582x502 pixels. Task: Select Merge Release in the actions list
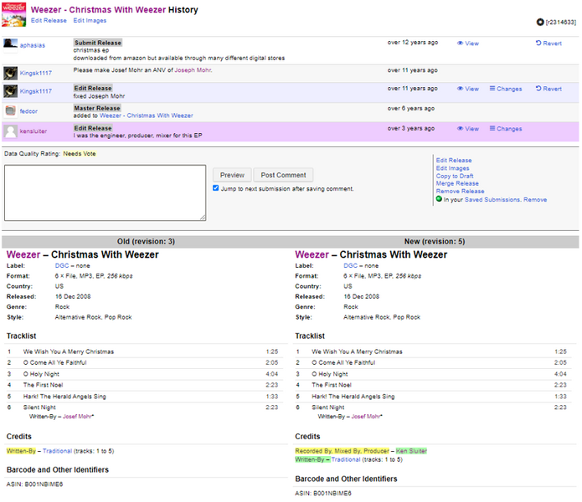(x=457, y=184)
